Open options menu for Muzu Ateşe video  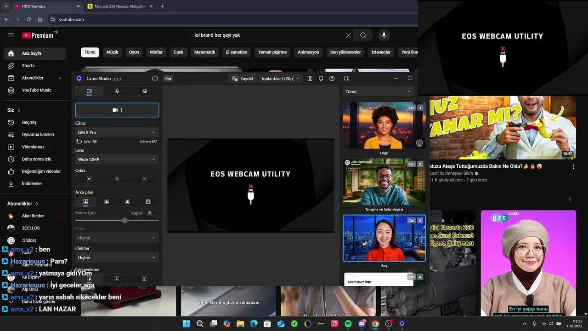[x=573, y=167]
